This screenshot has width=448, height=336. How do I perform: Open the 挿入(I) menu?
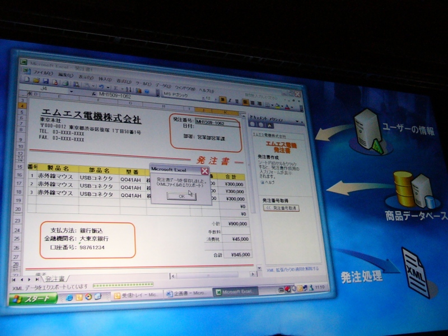click(x=105, y=79)
